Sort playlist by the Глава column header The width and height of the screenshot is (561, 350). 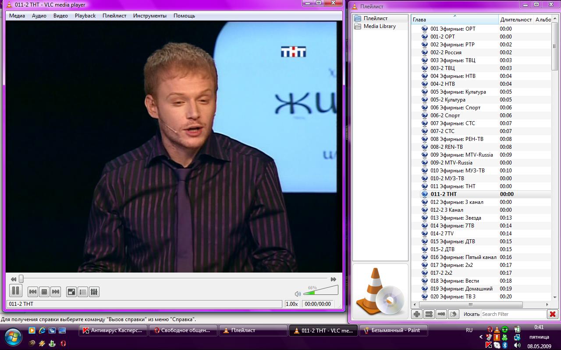tap(454, 20)
